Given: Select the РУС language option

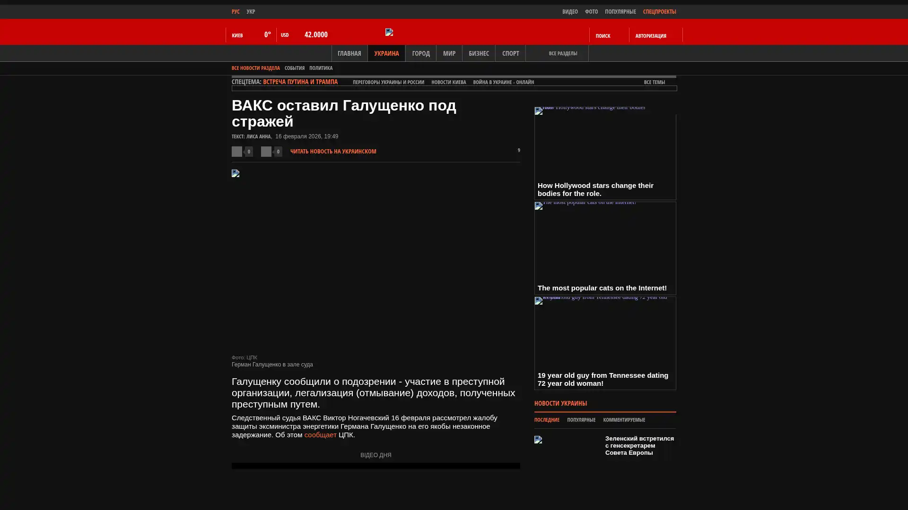Looking at the screenshot, I should [236, 12].
